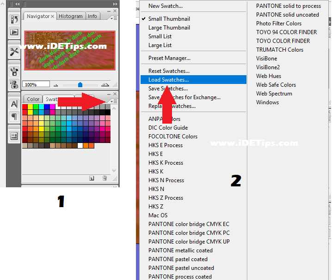This screenshot has width=332, height=280.
Task: Open the Swatches panel options menu
Action: point(114,101)
